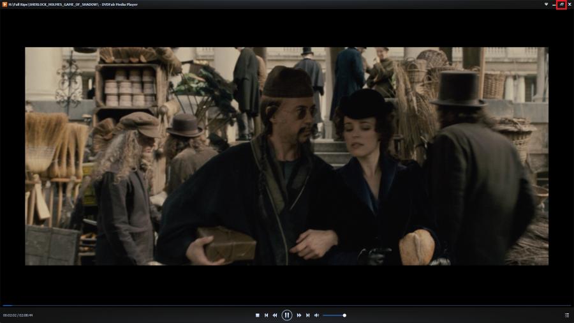The width and height of the screenshot is (574, 323).
Task: Skip to the next chapter
Action: pos(308,315)
